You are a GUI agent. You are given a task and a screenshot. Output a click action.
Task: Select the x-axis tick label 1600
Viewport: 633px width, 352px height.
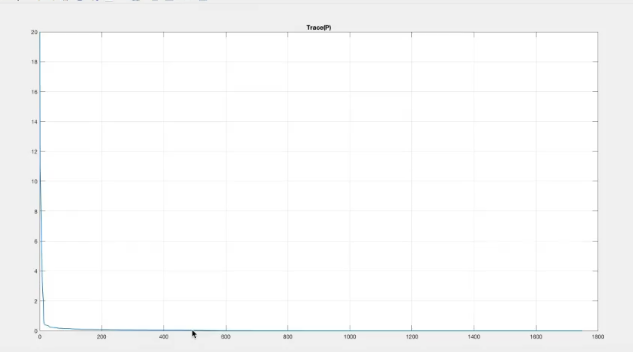click(x=536, y=337)
